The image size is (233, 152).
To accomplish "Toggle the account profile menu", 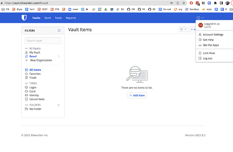I will pyautogui.click(x=200, y=18).
